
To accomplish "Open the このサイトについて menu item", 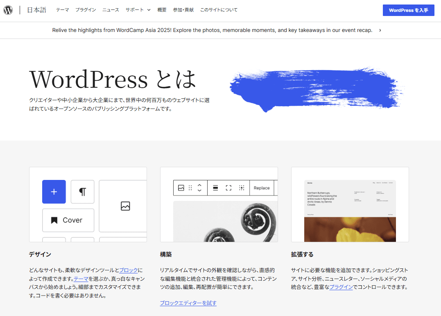I will (x=219, y=10).
